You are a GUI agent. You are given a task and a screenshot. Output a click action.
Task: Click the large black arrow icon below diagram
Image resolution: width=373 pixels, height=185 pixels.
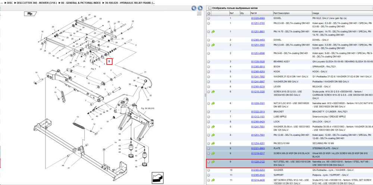(158, 178)
